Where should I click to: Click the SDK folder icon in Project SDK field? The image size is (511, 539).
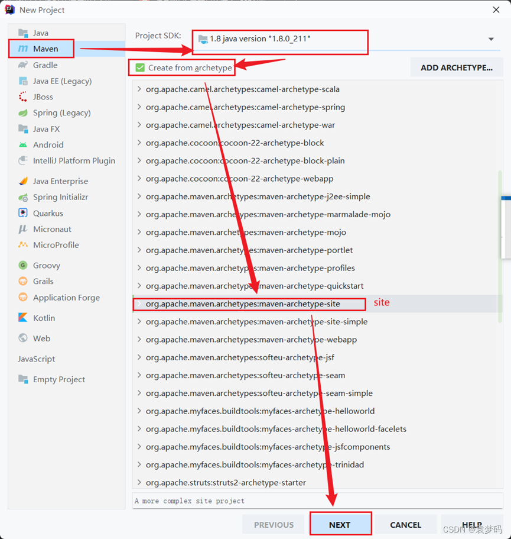point(203,39)
